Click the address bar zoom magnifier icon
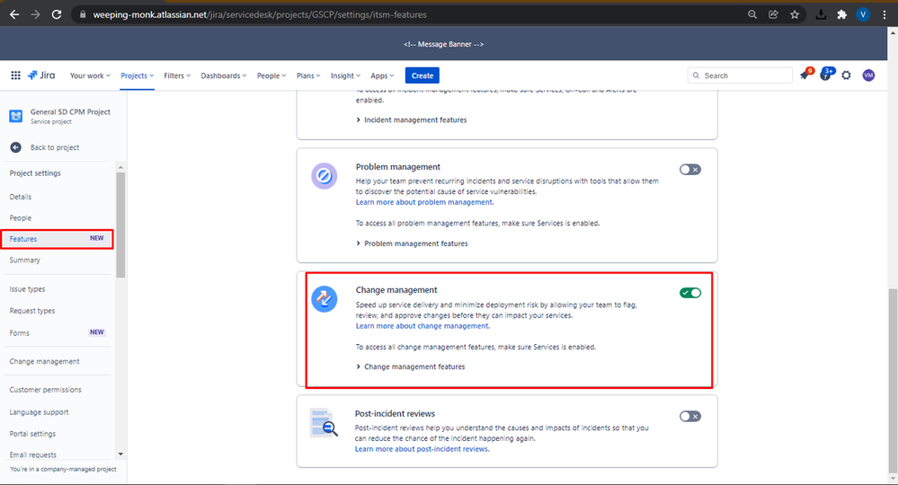The width and height of the screenshot is (898, 485). tap(752, 14)
